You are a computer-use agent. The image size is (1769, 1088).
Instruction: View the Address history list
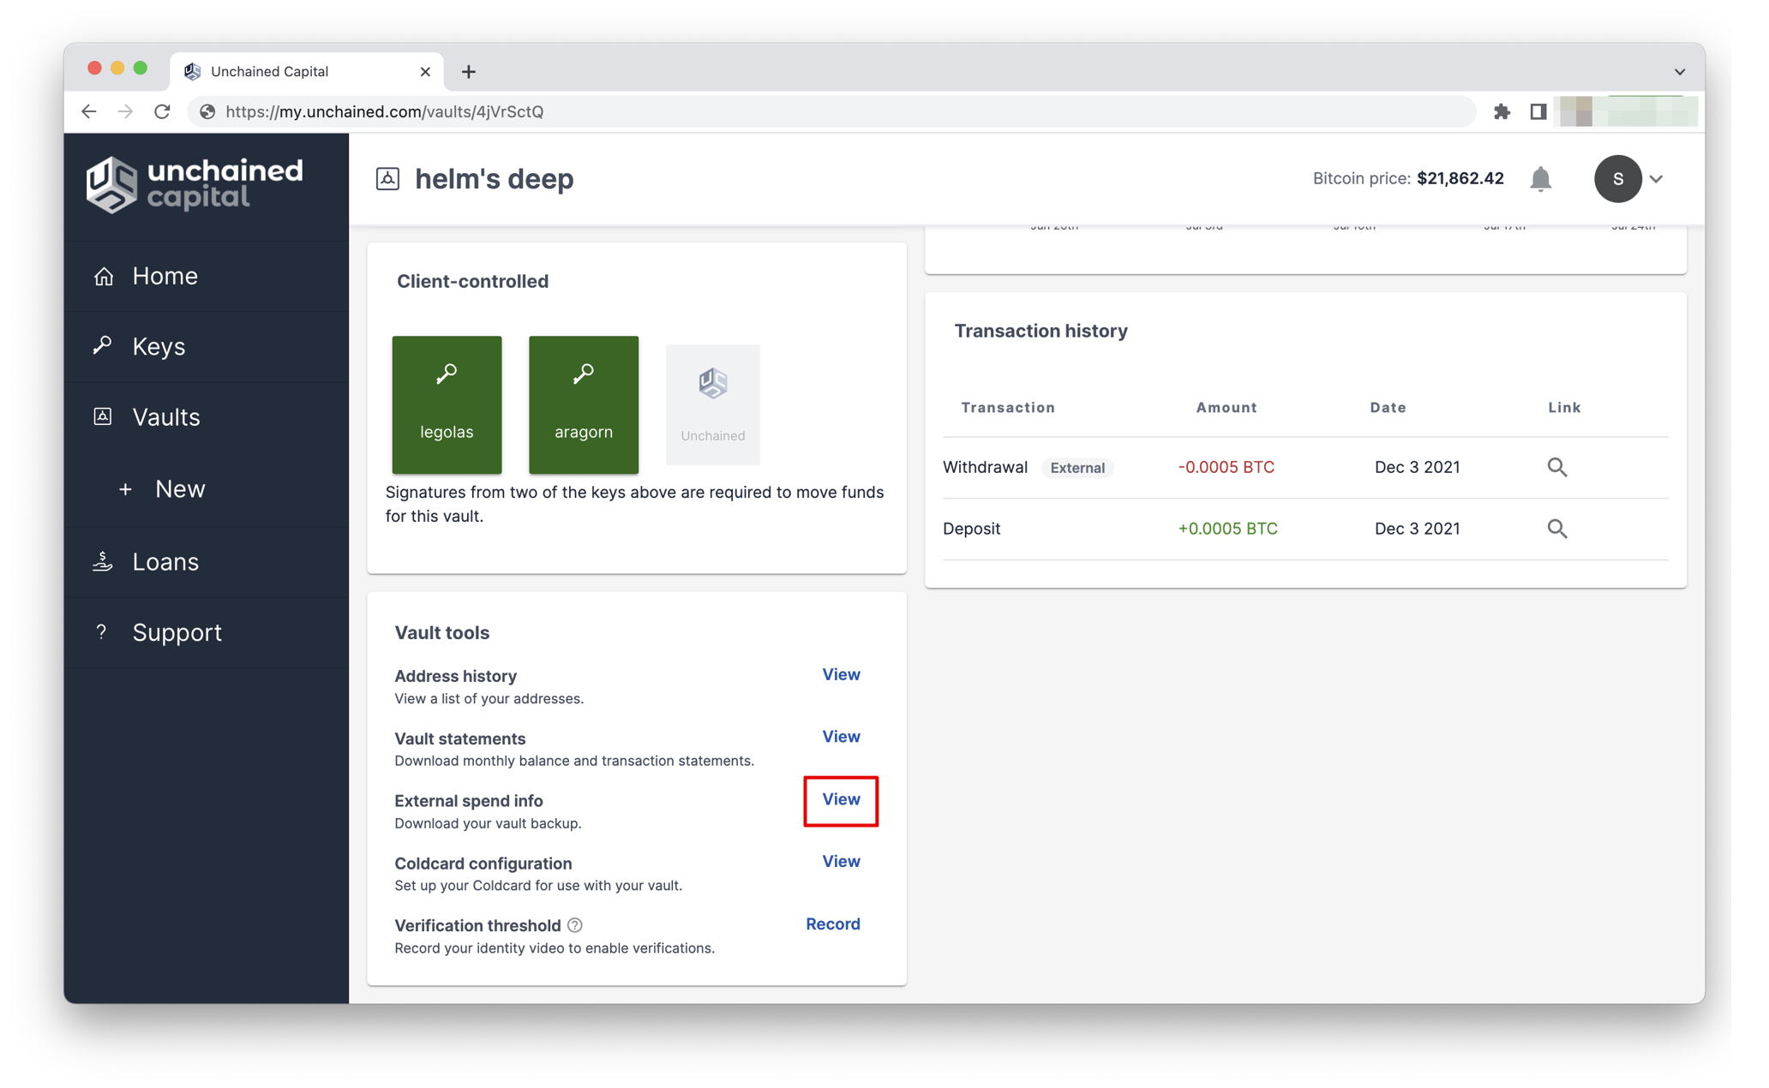pyautogui.click(x=841, y=674)
